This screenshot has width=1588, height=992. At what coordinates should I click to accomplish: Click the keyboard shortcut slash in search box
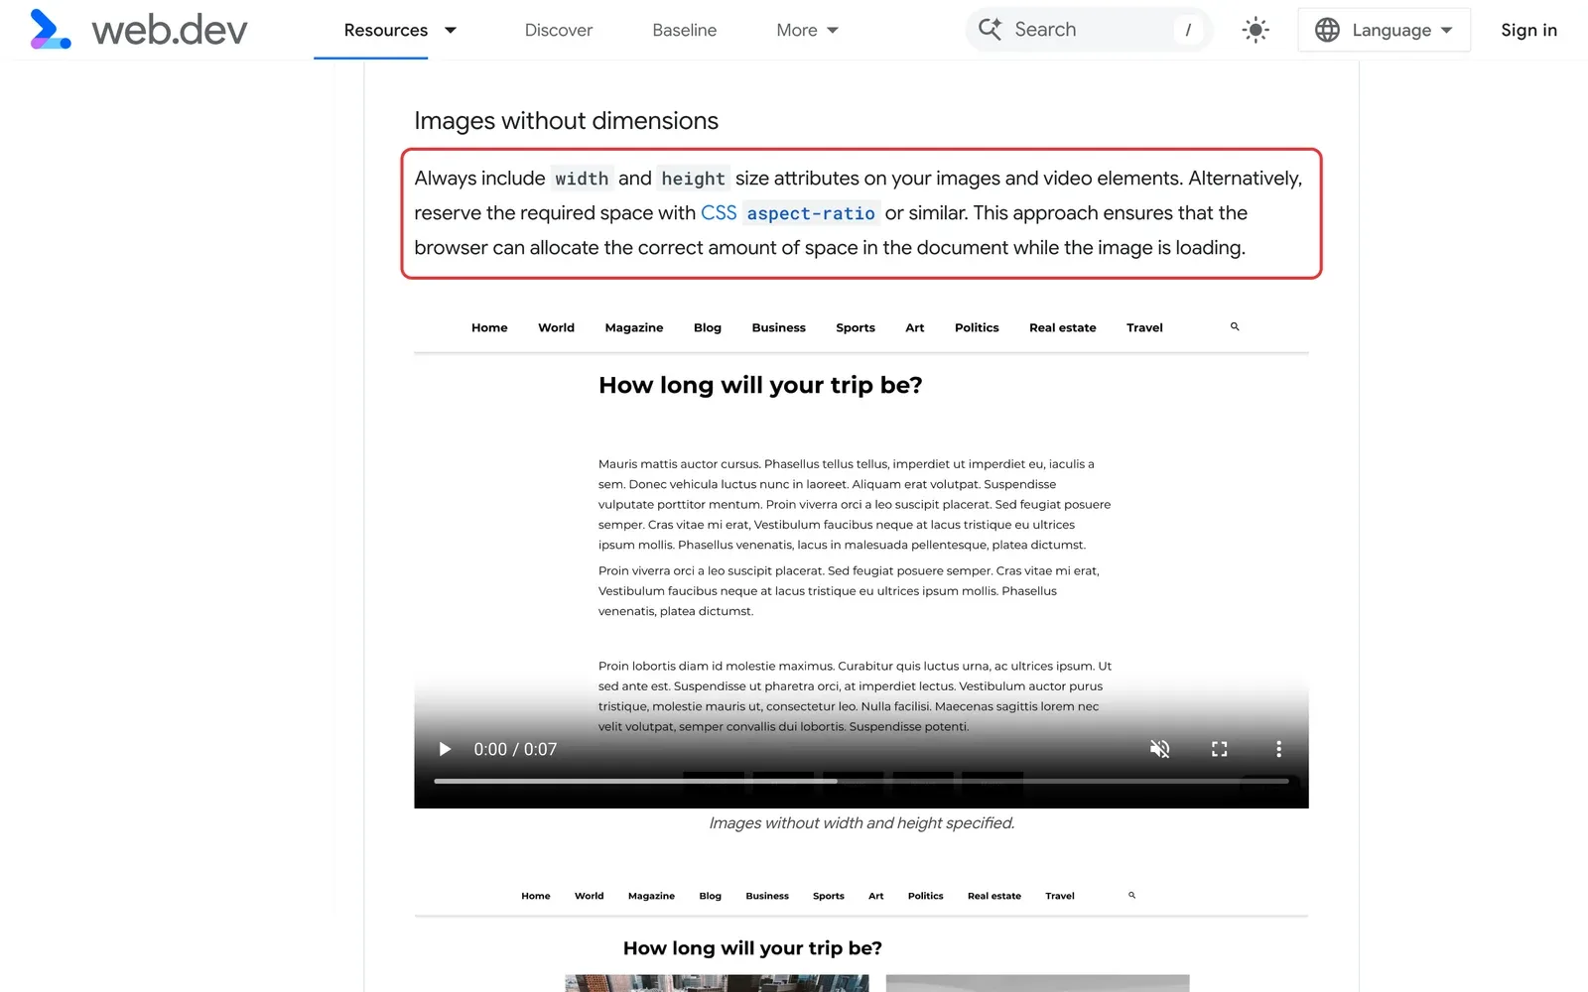click(x=1188, y=30)
